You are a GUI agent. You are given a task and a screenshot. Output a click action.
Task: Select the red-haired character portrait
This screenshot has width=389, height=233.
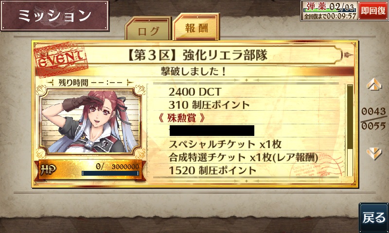pyautogui.click(x=90, y=121)
